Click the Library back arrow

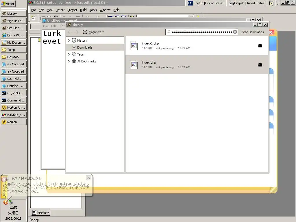(x=70, y=32)
